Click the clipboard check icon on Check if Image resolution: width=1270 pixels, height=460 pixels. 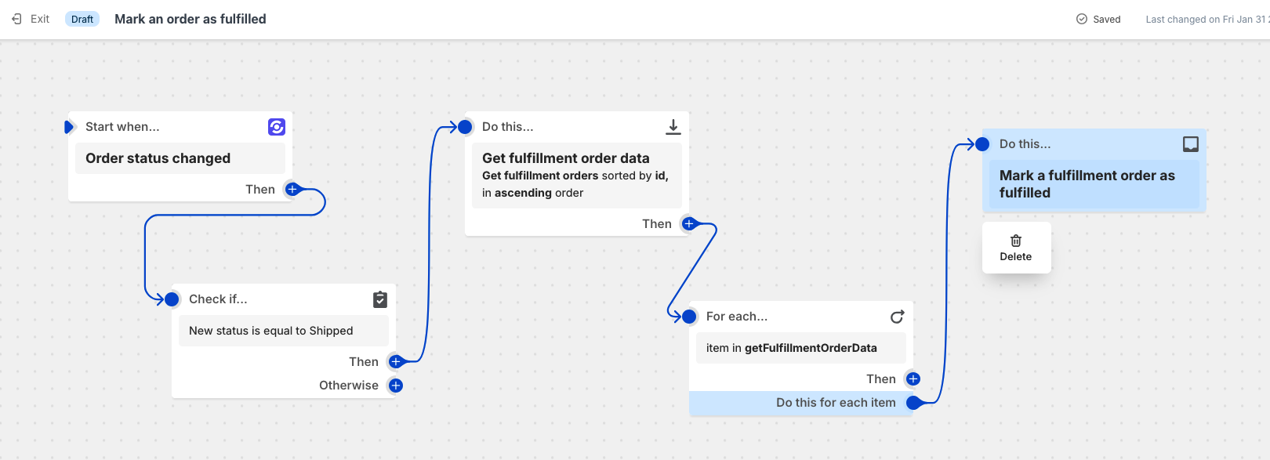click(380, 299)
